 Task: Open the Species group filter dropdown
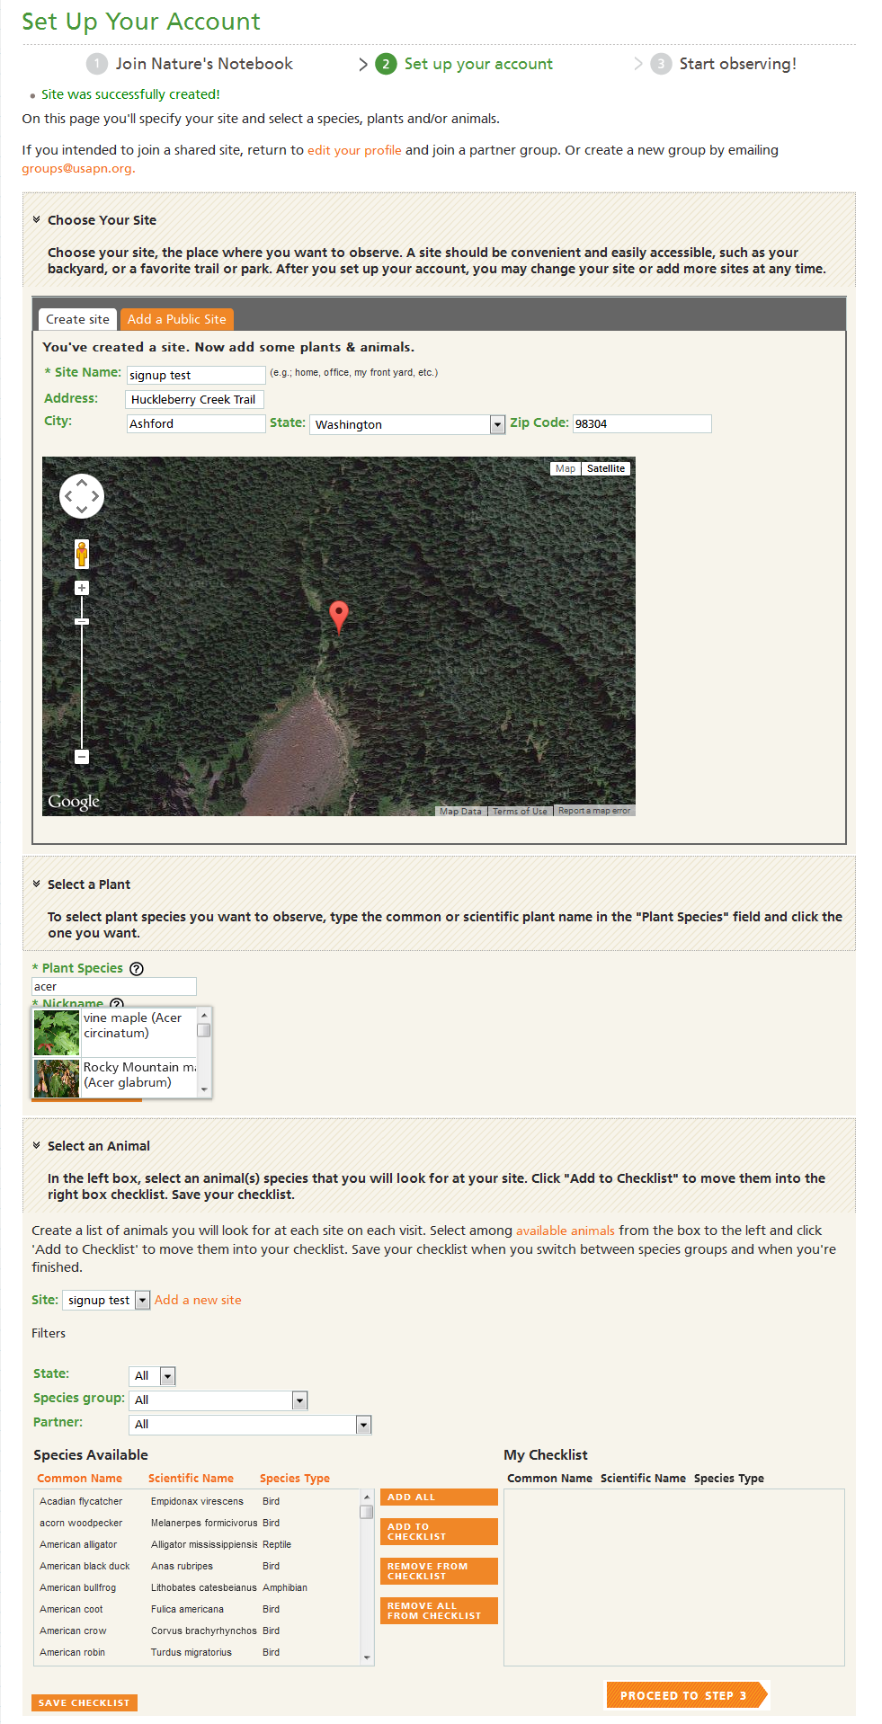click(218, 1400)
